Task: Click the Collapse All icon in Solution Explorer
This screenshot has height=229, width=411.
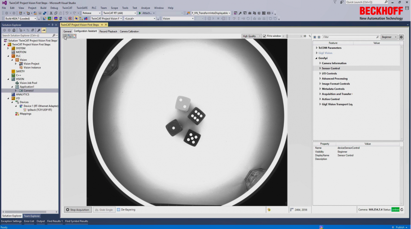Action: [x=33, y=30]
